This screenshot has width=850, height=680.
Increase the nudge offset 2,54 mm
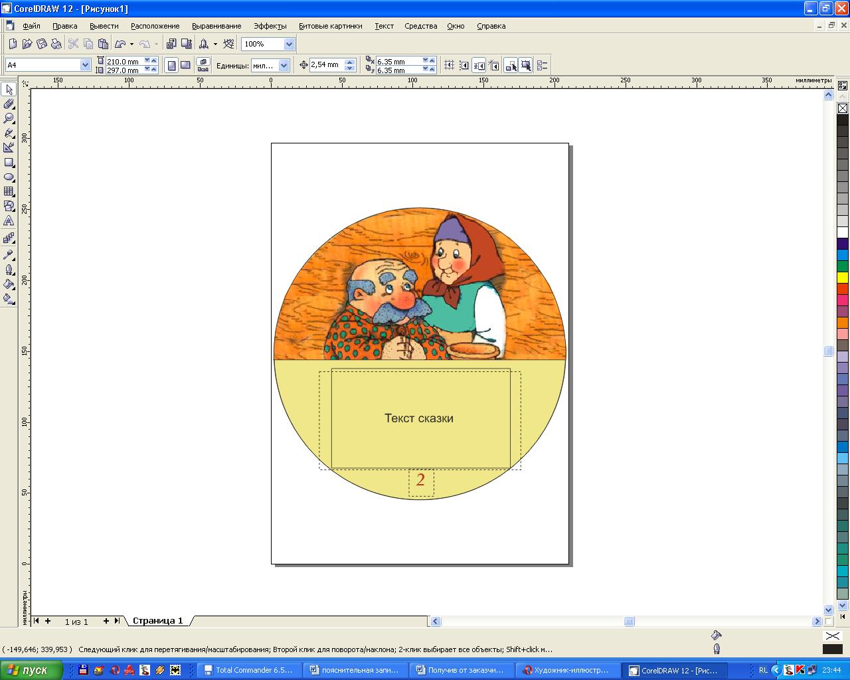coord(350,62)
